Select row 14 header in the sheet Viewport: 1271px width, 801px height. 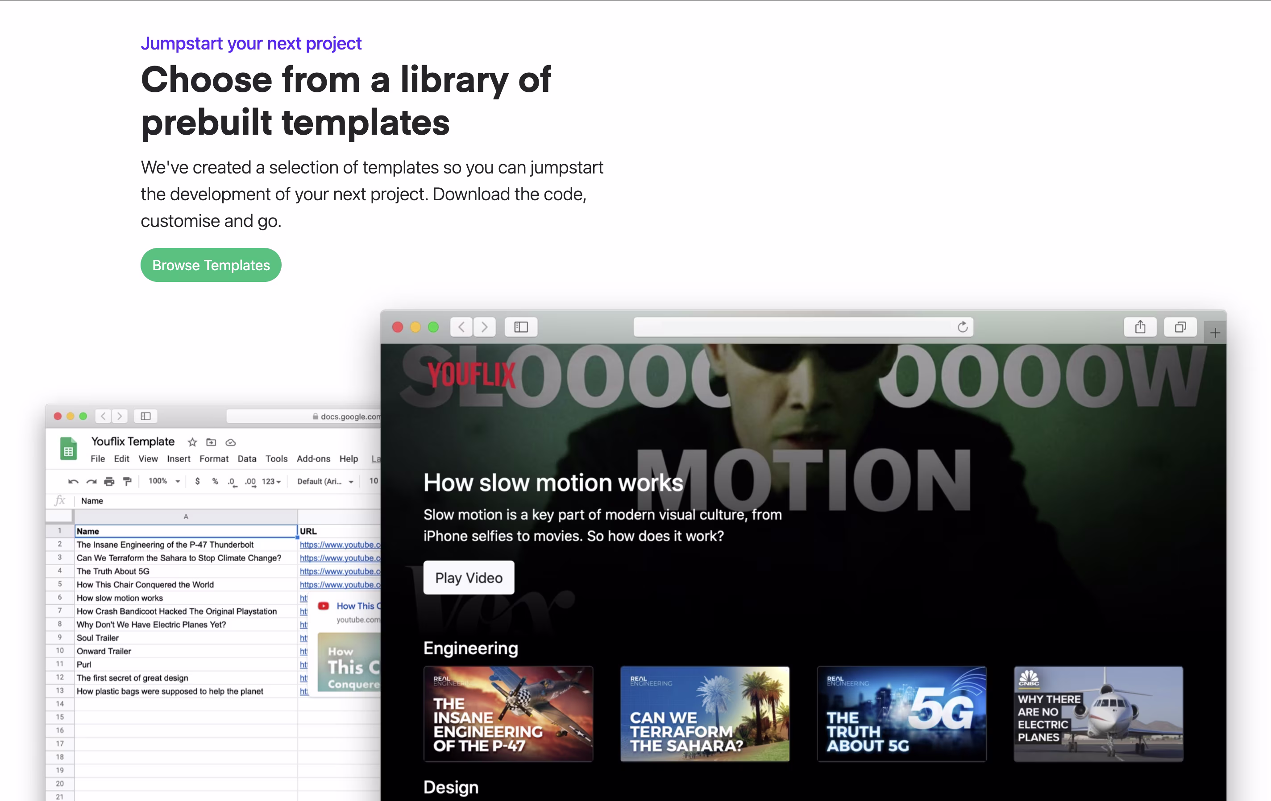60,704
